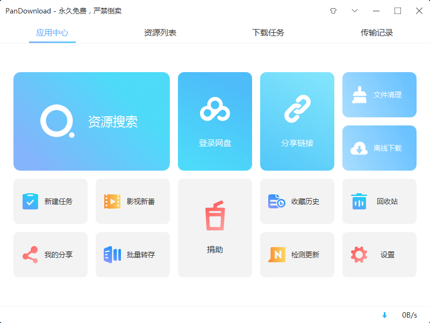
Task: Create a task via 新建任务
Action: click(x=51, y=201)
